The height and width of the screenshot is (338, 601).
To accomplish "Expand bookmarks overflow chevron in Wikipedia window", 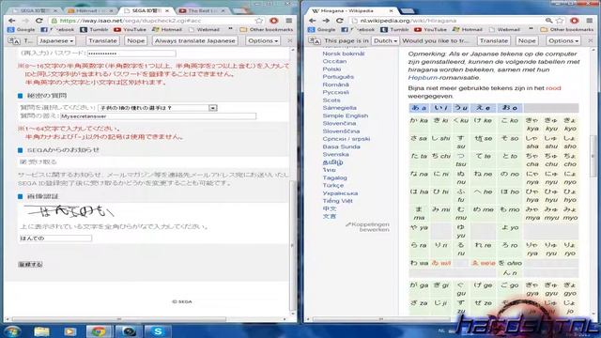I will click(531, 29).
